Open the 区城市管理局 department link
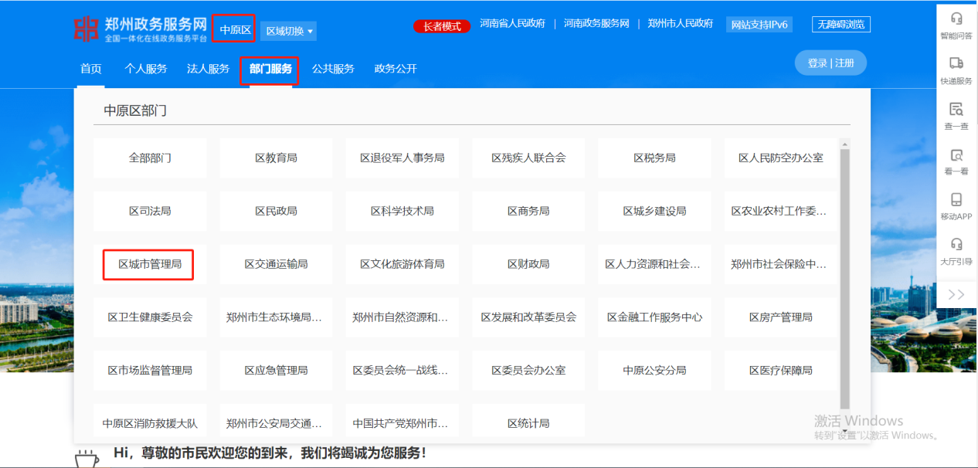Viewport: 978px width, 468px height. 150,264
